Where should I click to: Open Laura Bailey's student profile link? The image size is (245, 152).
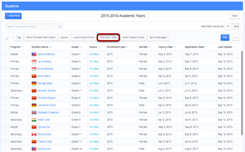(x=44, y=61)
